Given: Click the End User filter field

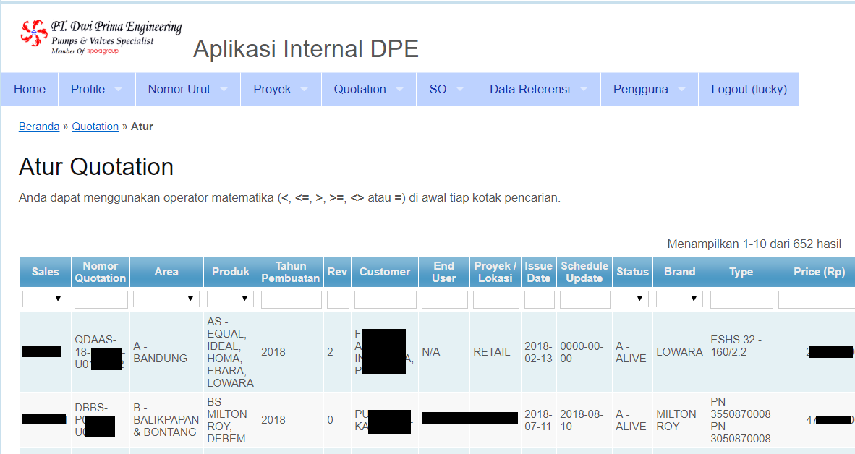Looking at the screenshot, I should coord(444,299).
